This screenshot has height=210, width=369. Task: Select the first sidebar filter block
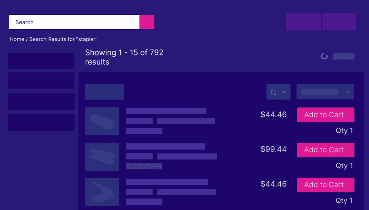pos(41,61)
